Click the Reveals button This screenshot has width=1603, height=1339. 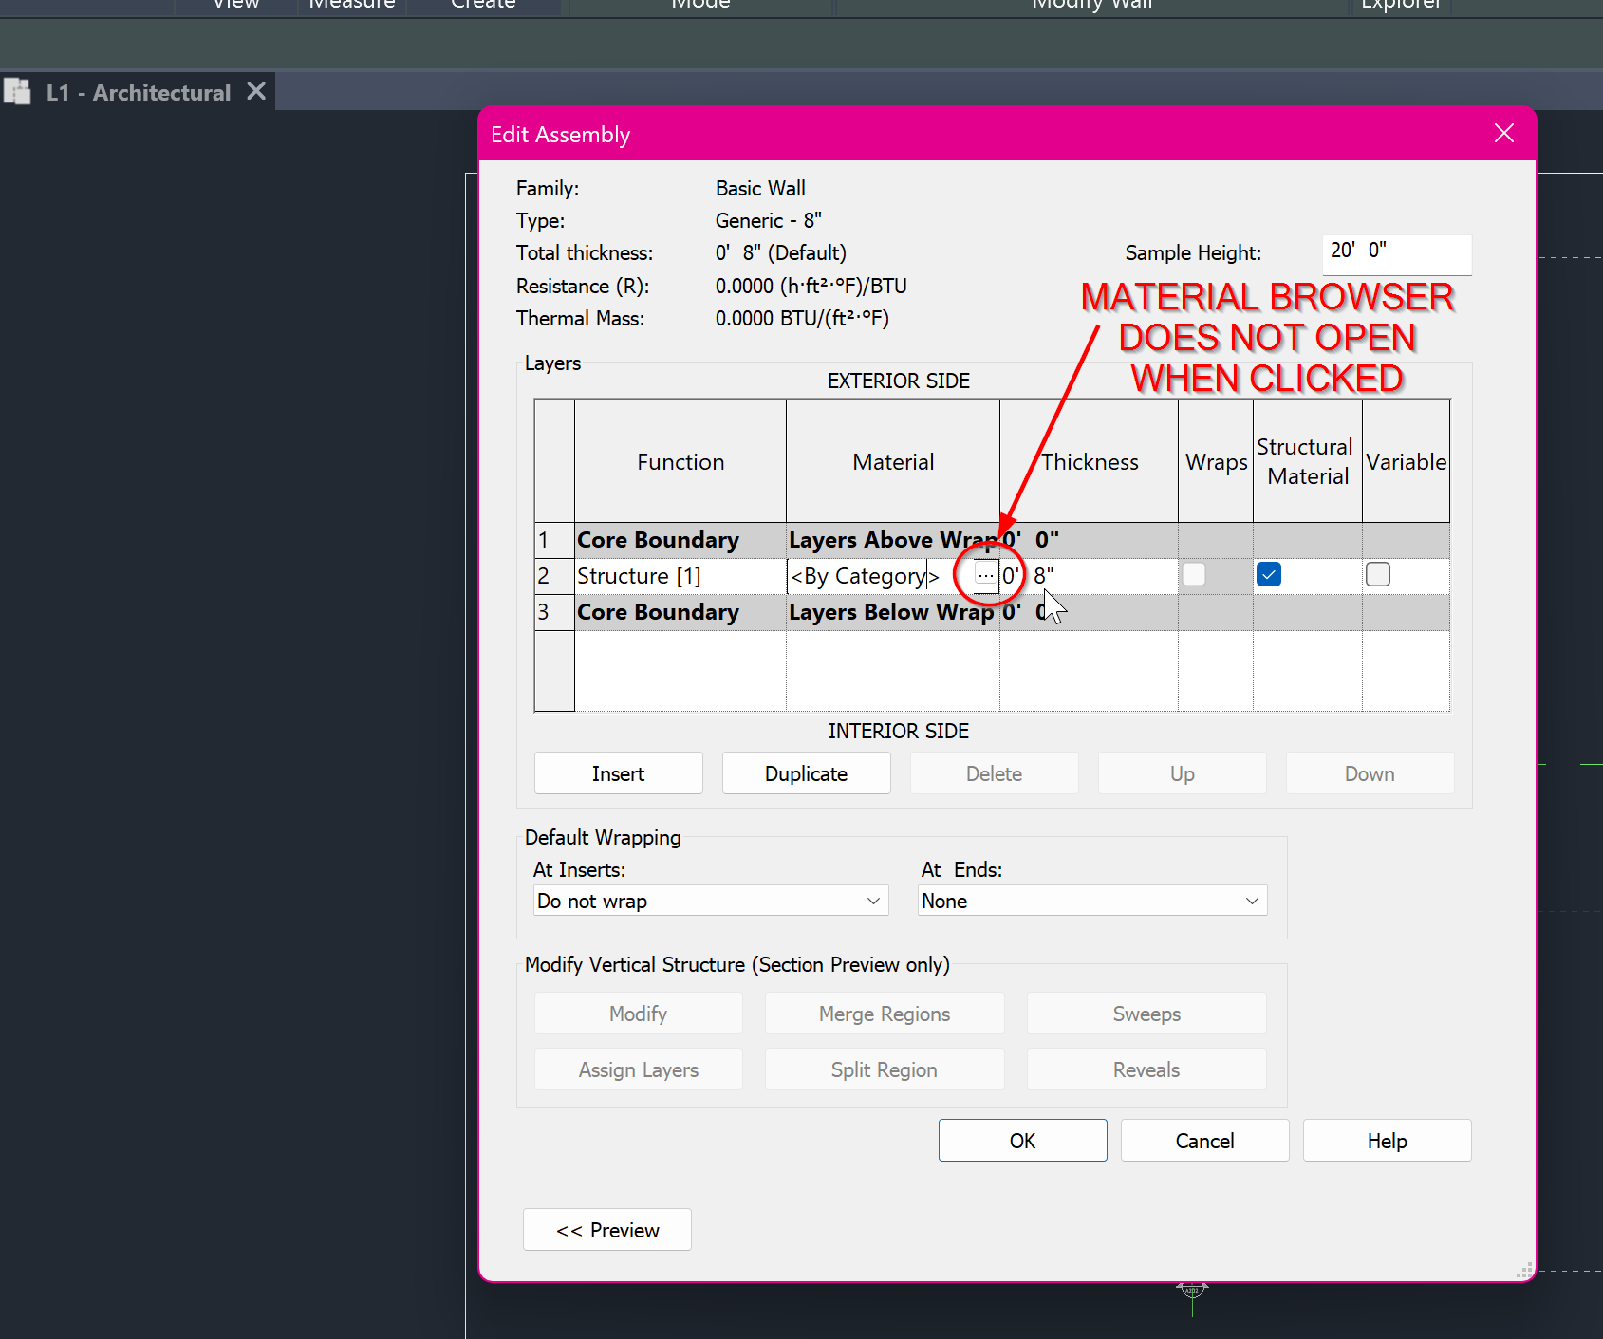pyautogui.click(x=1146, y=1069)
